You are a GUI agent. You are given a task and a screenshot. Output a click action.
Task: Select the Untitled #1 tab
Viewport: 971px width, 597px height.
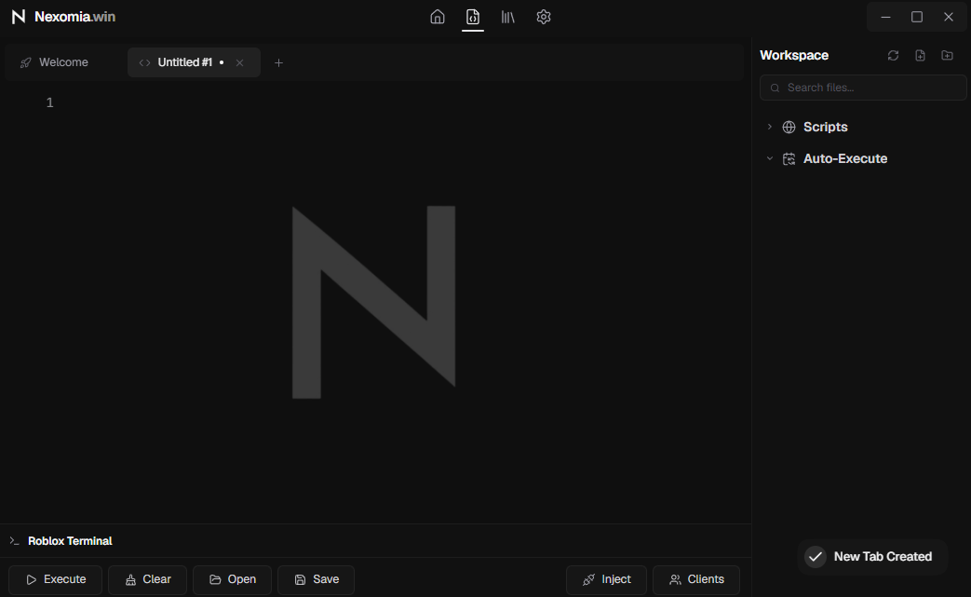point(194,62)
